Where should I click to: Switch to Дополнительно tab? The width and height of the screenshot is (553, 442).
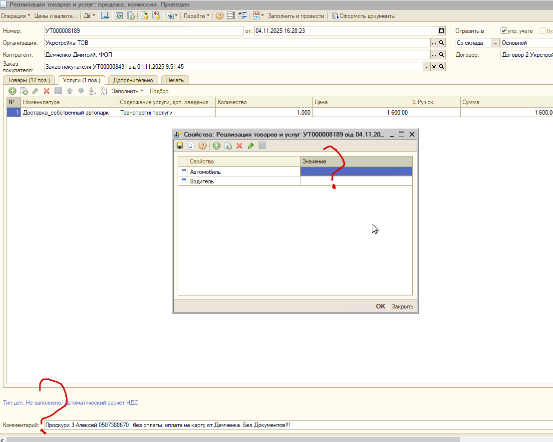(133, 80)
